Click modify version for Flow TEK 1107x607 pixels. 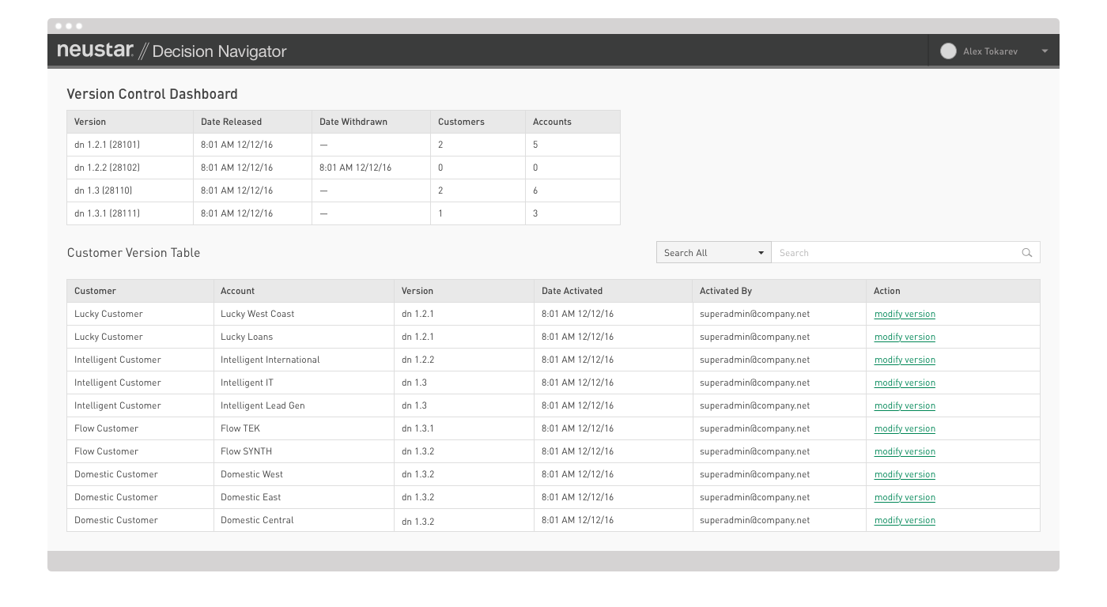[x=905, y=428]
